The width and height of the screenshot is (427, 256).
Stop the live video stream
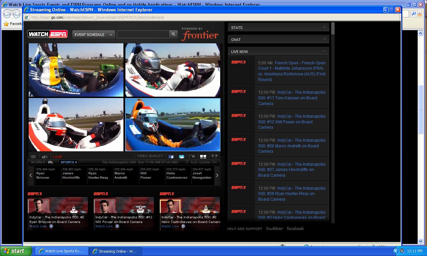point(33,157)
